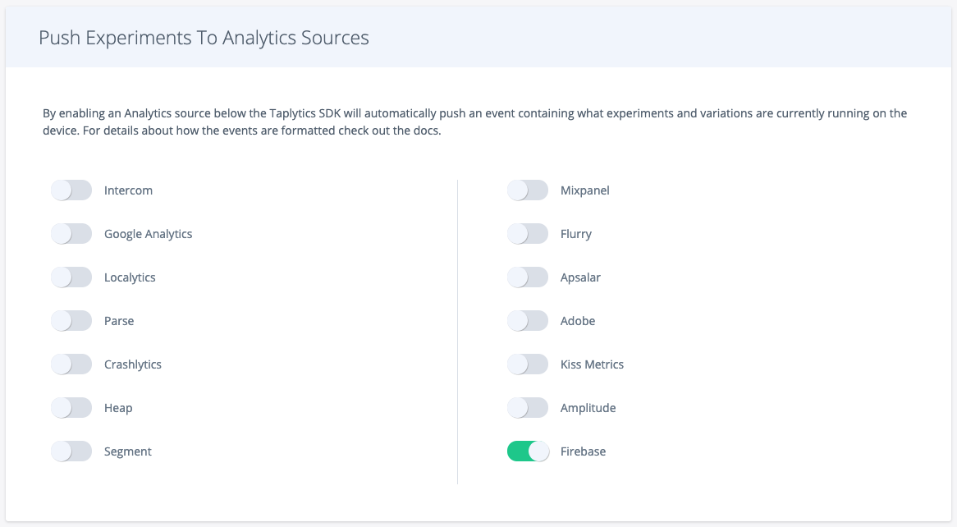This screenshot has width=957, height=527.
Task: Enable the Segment toggle switch
Action: [71, 451]
